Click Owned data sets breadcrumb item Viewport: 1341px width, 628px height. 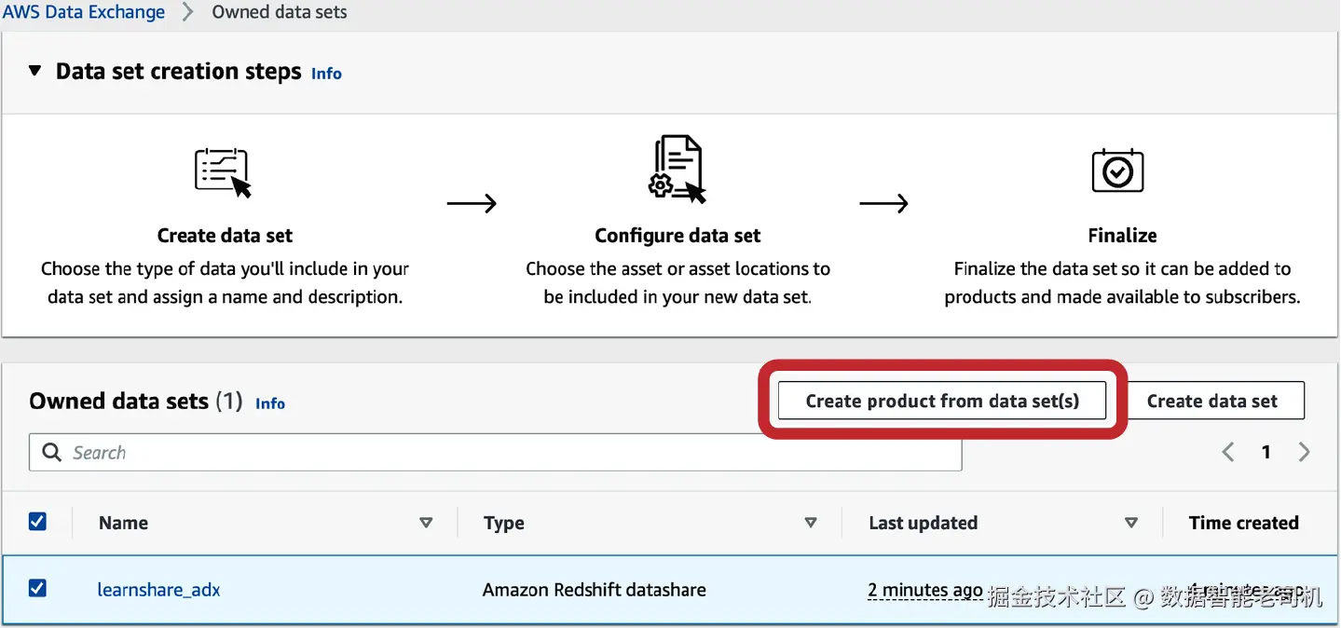click(x=280, y=12)
